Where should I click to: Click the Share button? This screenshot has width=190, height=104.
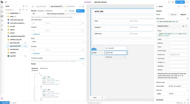[181, 2]
